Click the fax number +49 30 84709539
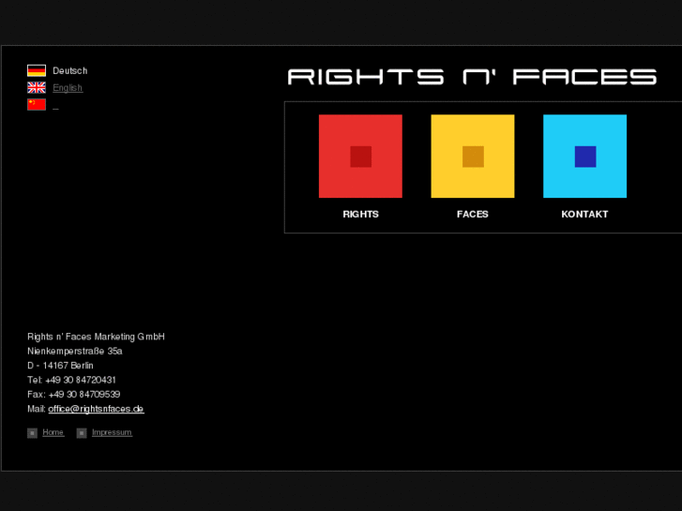This screenshot has width=682, height=511. [84, 395]
